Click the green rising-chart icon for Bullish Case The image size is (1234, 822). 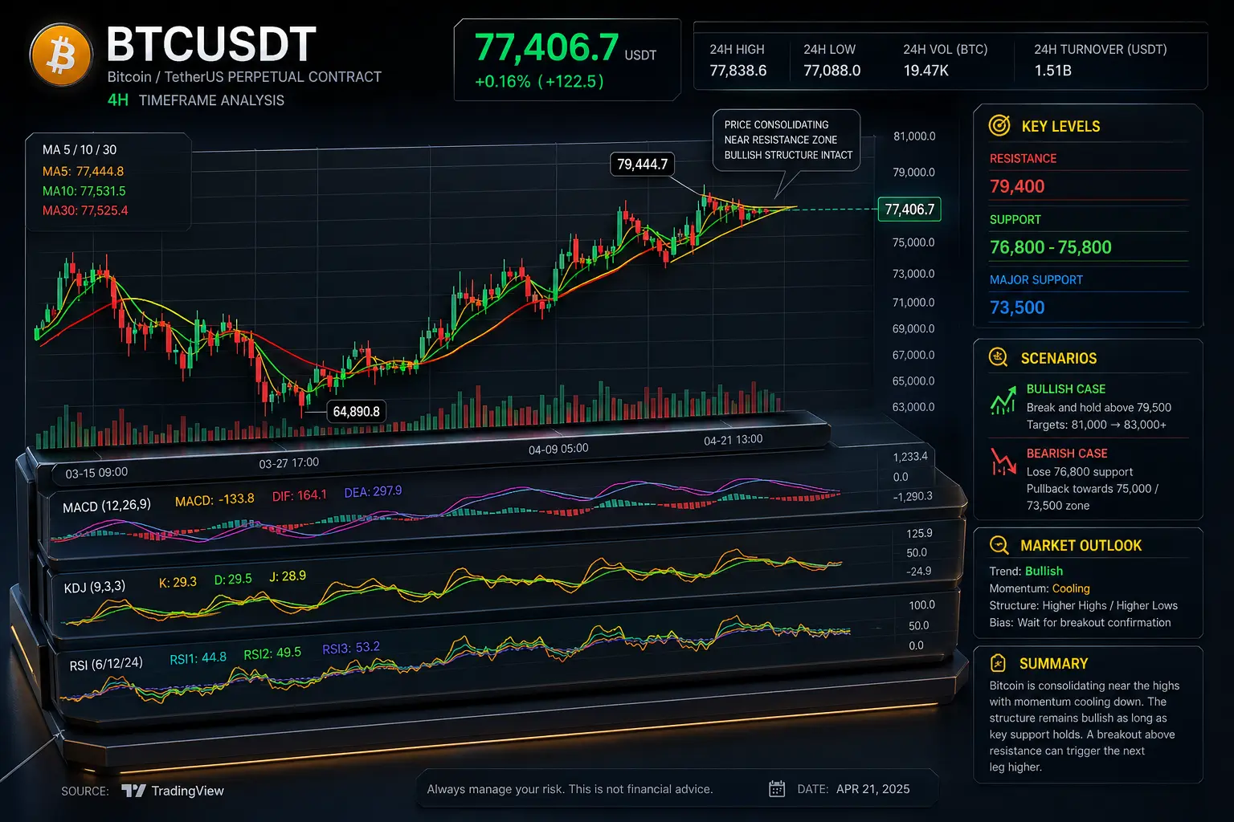[x=1003, y=400]
